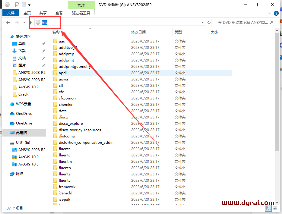The width and height of the screenshot is (282, 214).
Task: Select the framewrk folder
Action: pyautogui.click(x=67, y=187)
